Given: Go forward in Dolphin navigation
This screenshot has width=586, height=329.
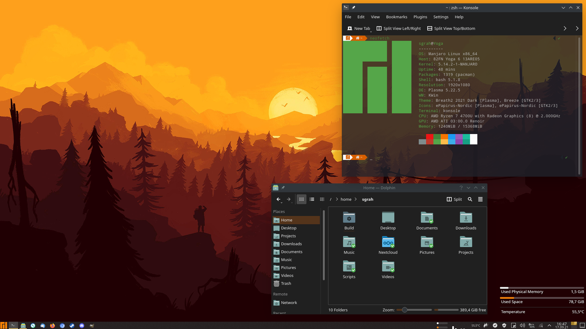Looking at the screenshot, I should click(288, 199).
